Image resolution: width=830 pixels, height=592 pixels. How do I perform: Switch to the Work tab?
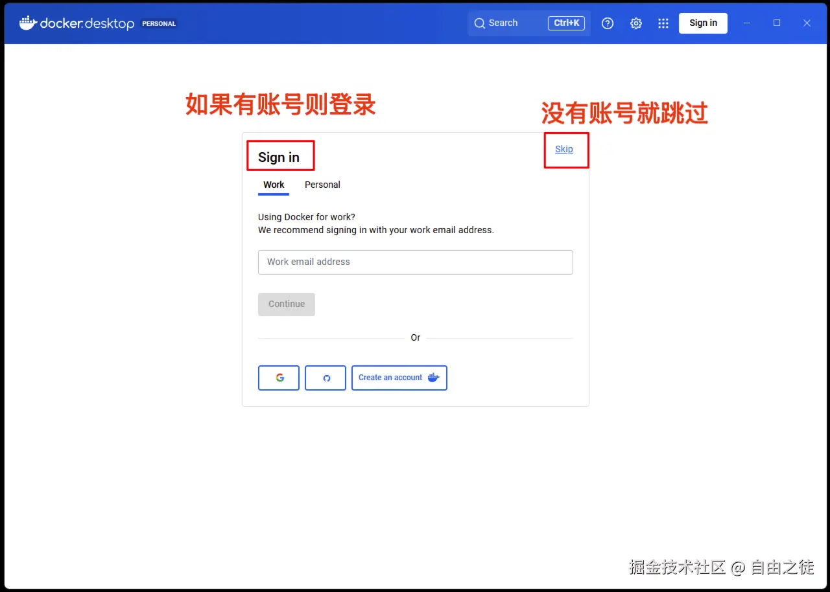pos(274,185)
